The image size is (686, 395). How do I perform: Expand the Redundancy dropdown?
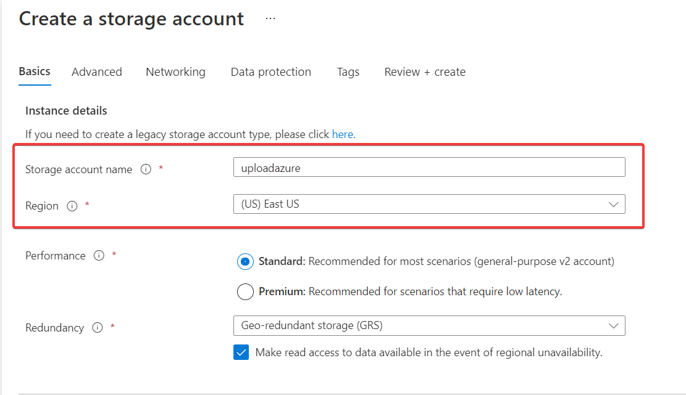(429, 325)
